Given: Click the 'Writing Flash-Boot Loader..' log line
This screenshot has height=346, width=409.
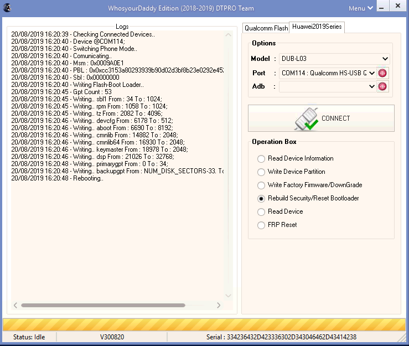Looking at the screenshot, I should point(77,85).
